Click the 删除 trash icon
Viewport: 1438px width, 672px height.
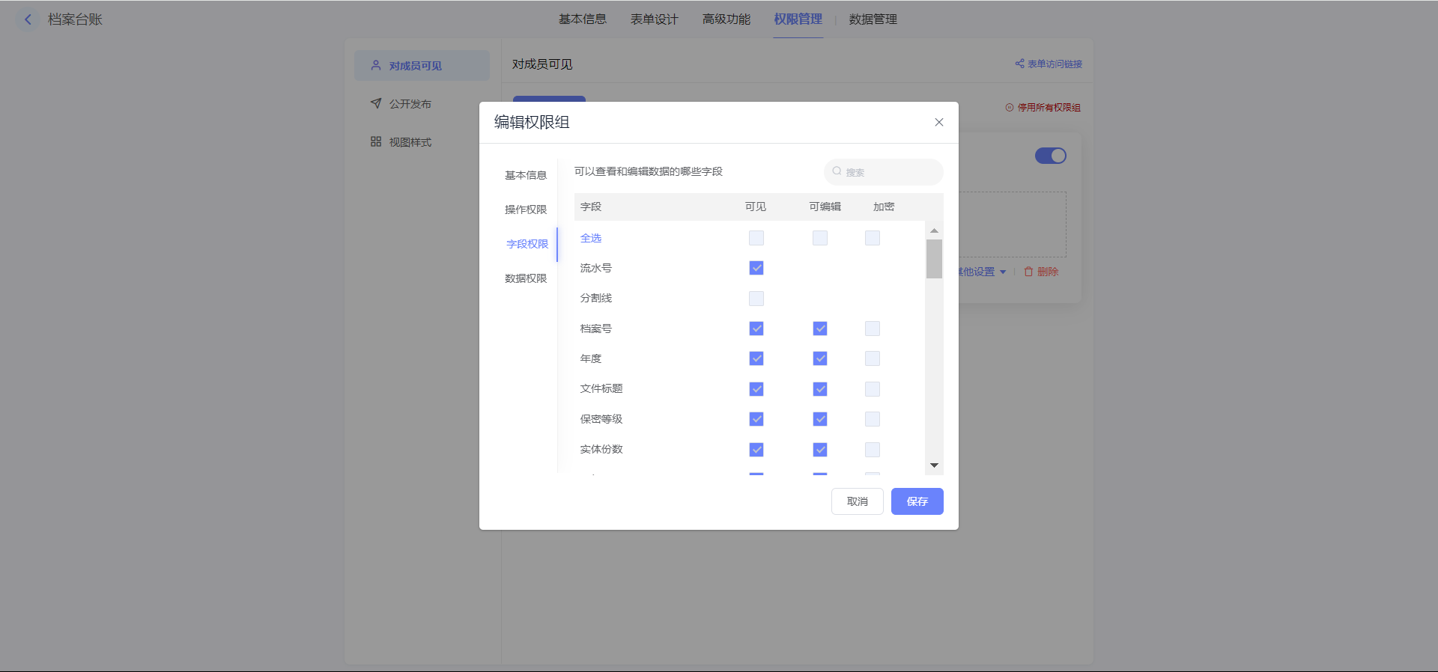(x=1028, y=272)
